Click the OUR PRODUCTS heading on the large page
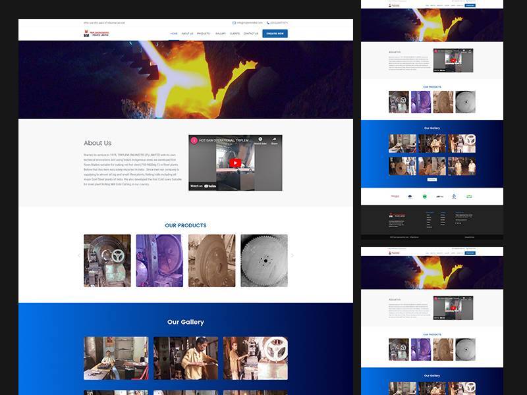The width and height of the screenshot is (527, 395). click(x=186, y=225)
